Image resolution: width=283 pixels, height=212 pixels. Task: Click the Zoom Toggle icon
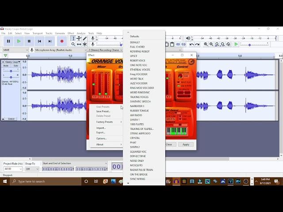[228, 44]
